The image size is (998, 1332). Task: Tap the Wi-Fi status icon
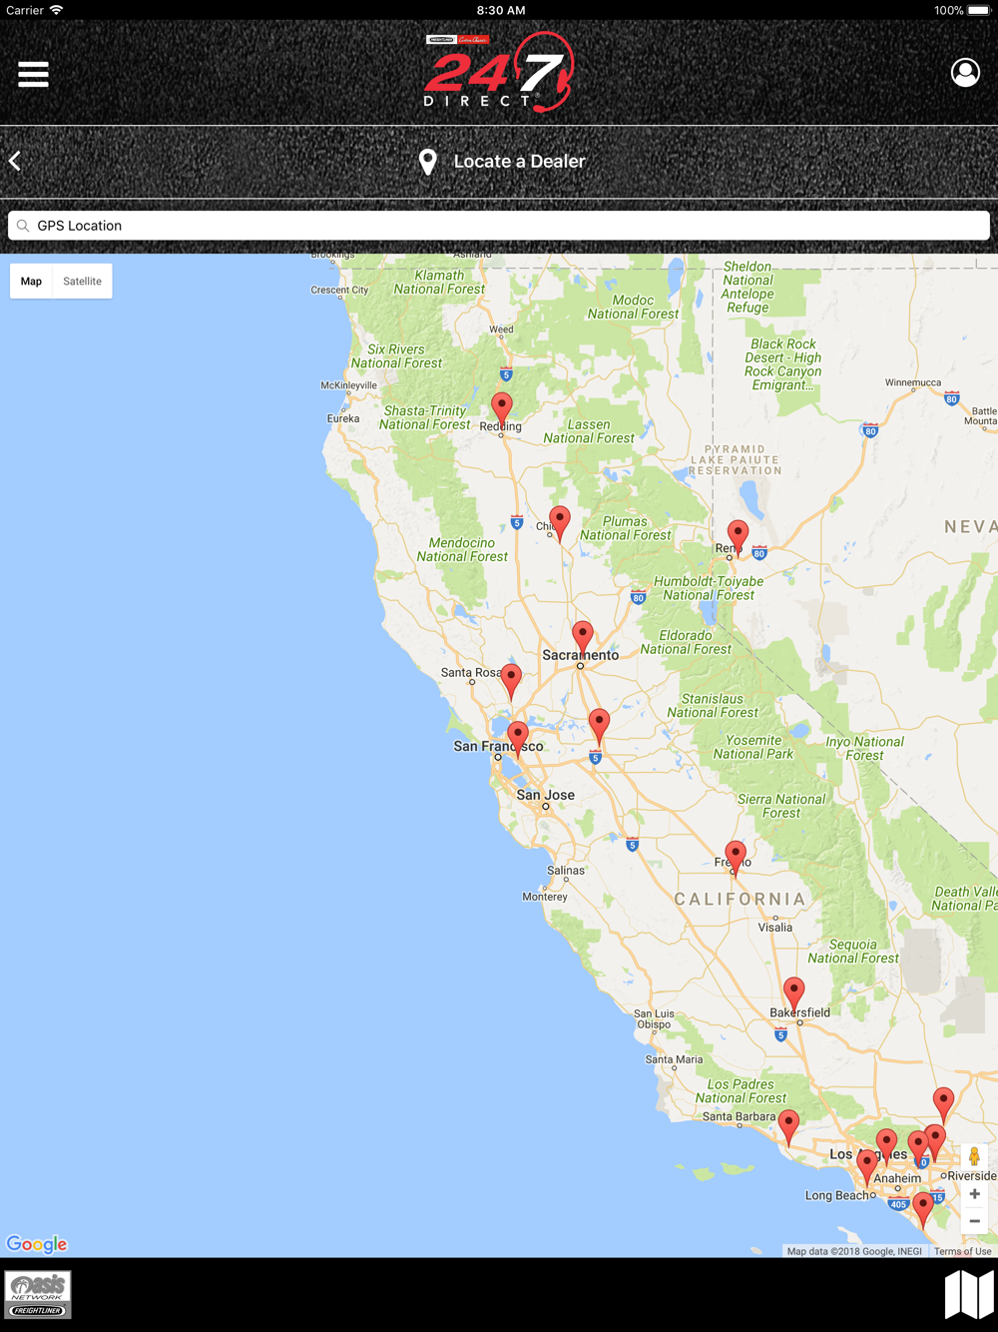pyautogui.click(x=57, y=10)
